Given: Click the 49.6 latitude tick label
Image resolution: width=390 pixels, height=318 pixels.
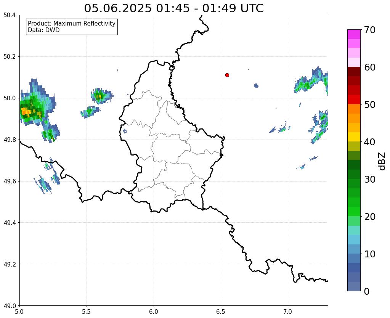Looking at the screenshot, I should click(x=10, y=181).
